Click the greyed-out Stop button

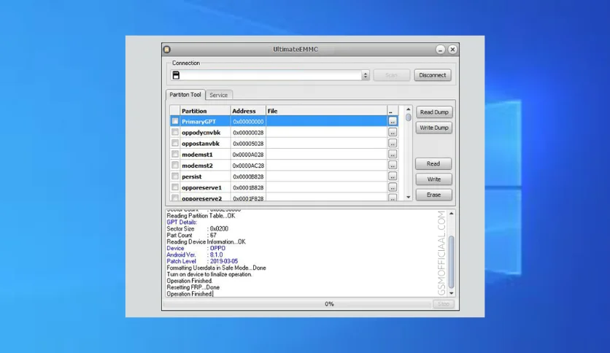(x=444, y=304)
